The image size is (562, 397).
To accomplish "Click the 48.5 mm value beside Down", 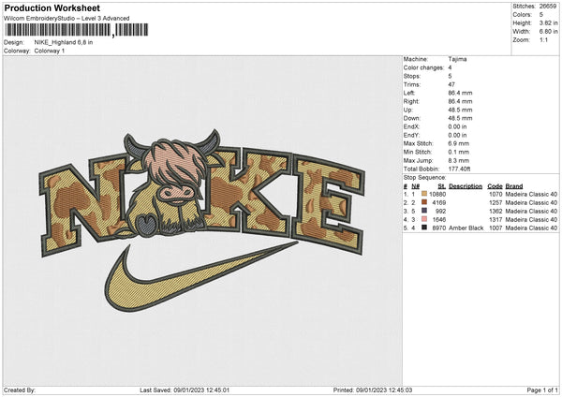I will 460,118.
